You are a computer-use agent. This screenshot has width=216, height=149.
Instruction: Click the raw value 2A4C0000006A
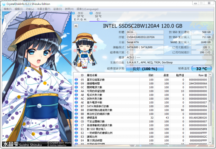(x=198, y=83)
